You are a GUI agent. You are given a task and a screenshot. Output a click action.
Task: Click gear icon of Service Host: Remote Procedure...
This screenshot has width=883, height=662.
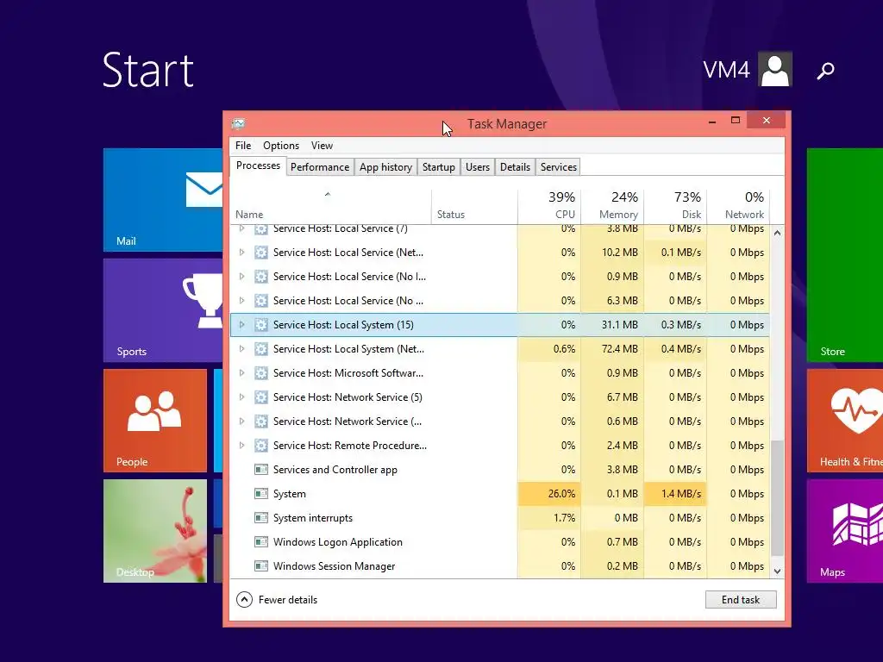260,446
